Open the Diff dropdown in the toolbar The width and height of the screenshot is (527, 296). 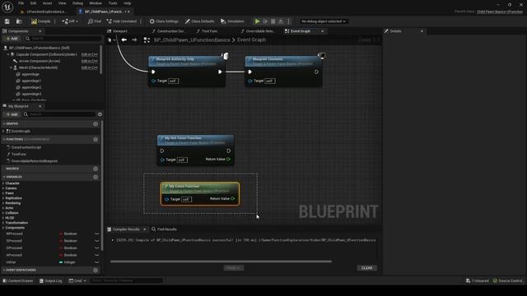pos(70,21)
